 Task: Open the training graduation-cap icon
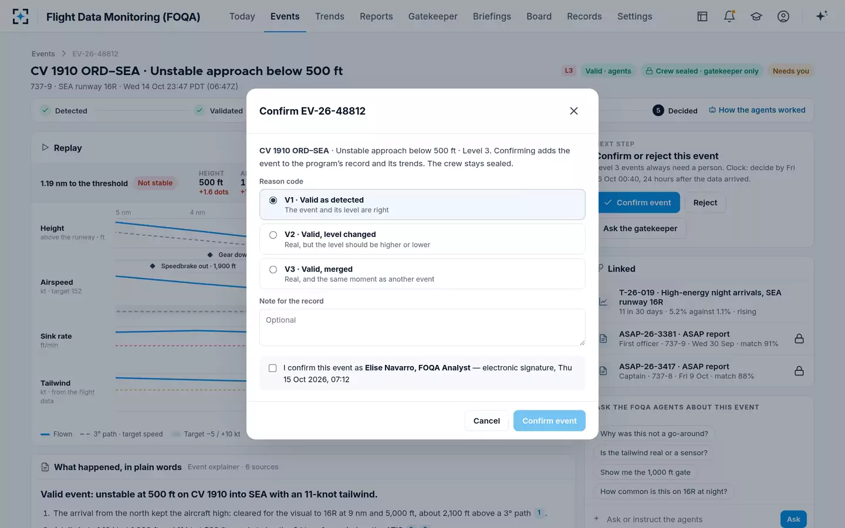click(756, 16)
